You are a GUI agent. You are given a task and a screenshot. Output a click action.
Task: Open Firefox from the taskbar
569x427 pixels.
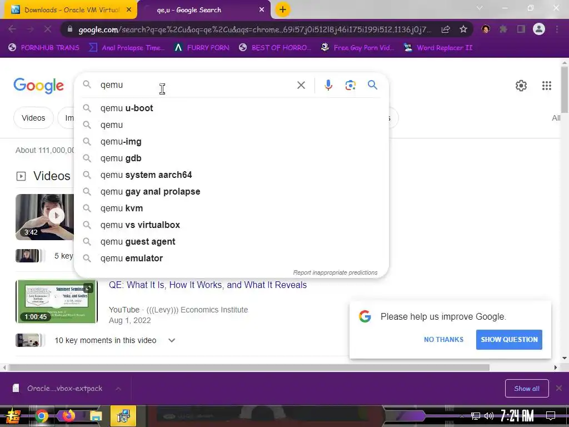coord(68,416)
